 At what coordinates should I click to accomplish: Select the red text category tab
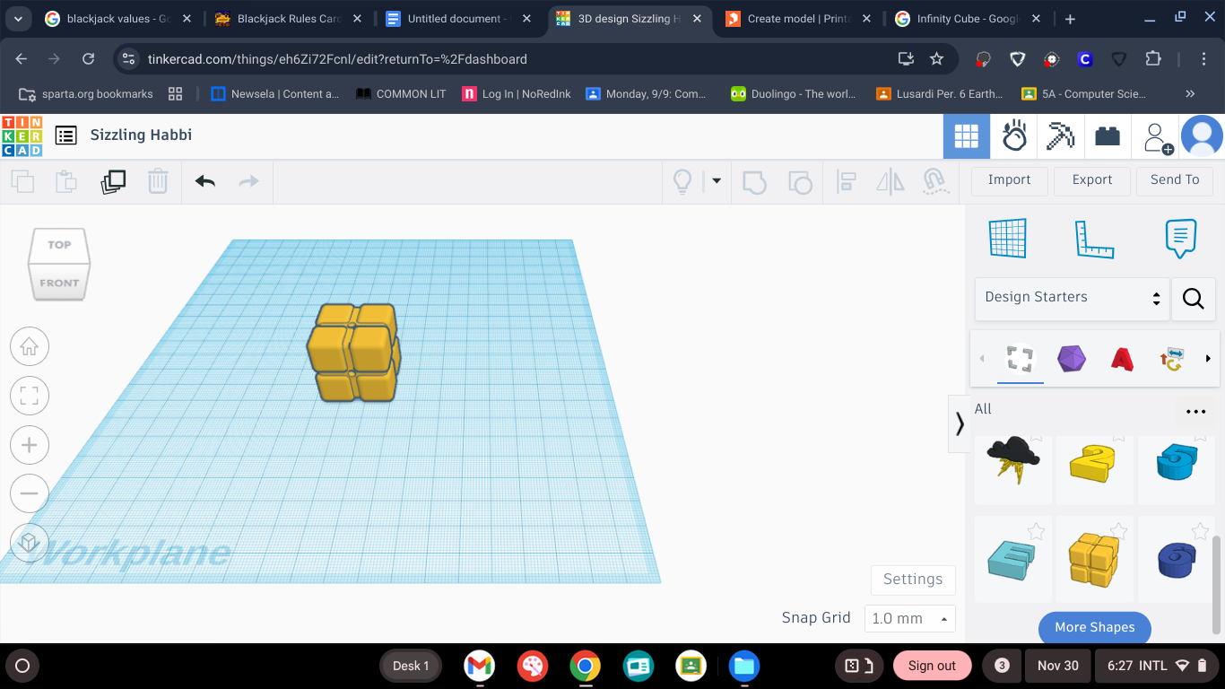[x=1122, y=359]
